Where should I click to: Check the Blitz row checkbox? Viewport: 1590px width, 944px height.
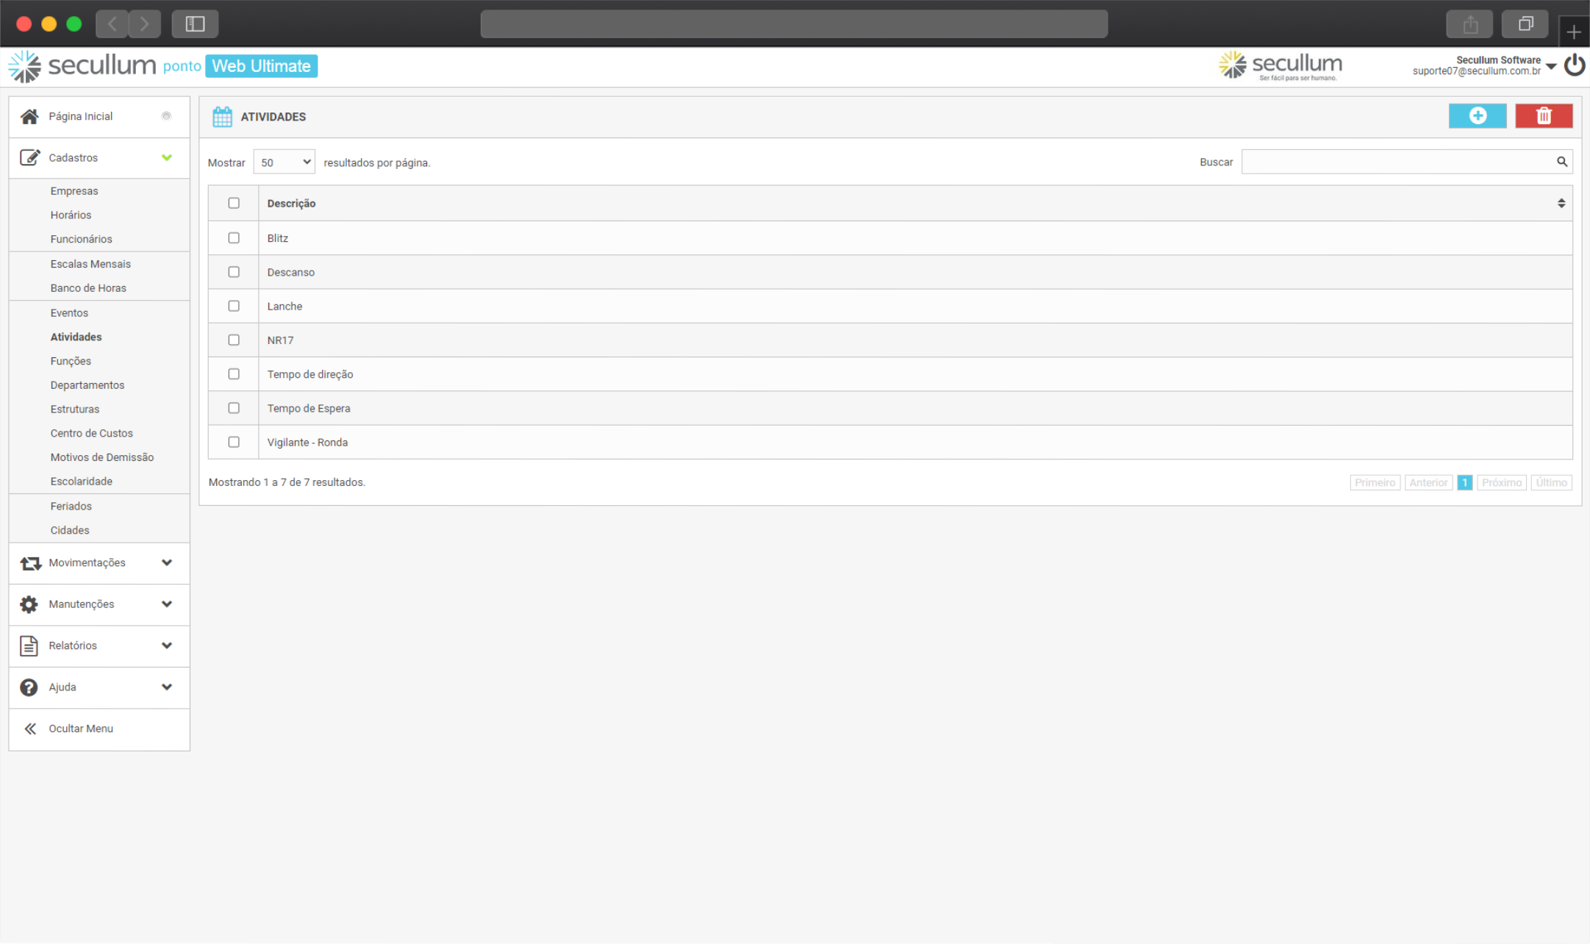[234, 238]
